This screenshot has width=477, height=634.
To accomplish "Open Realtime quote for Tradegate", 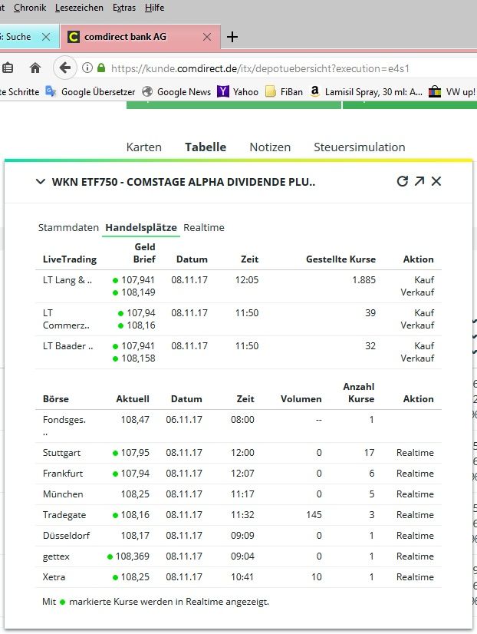I will click(415, 515).
